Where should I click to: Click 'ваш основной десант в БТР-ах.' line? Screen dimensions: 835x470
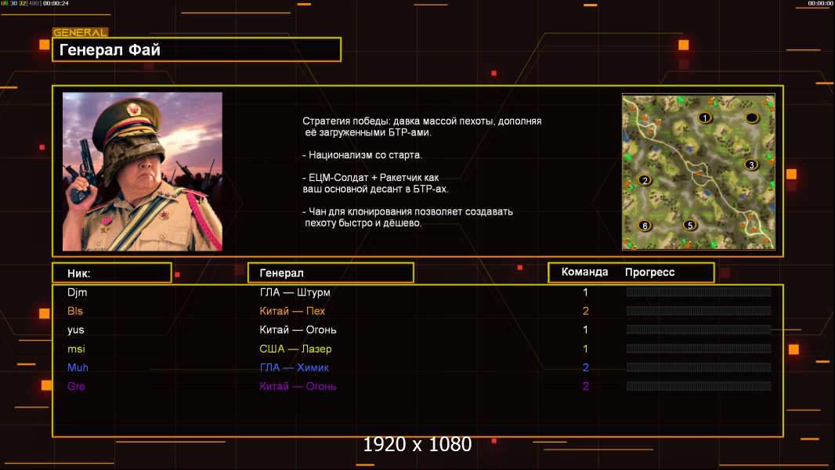(x=375, y=189)
